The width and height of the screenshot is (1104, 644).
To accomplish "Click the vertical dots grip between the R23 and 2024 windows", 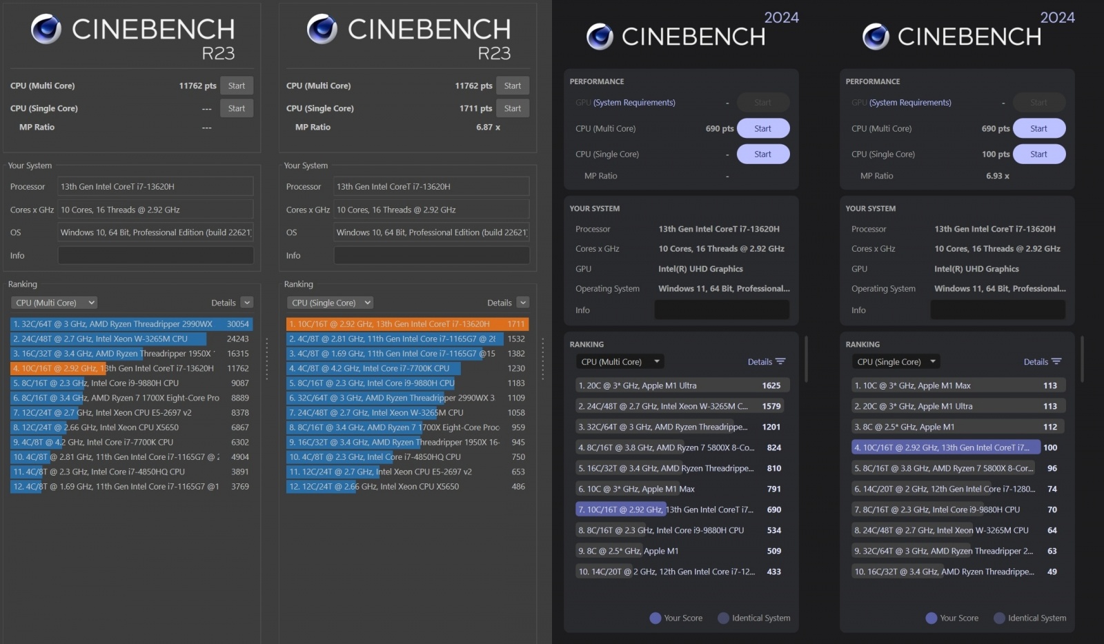I will pyautogui.click(x=543, y=359).
